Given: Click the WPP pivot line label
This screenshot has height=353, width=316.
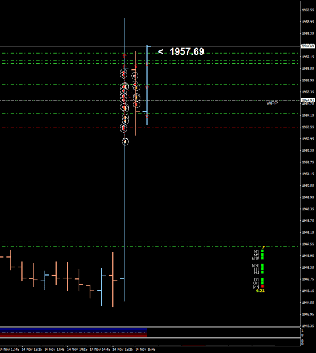Looking at the screenshot, I should point(272,103).
